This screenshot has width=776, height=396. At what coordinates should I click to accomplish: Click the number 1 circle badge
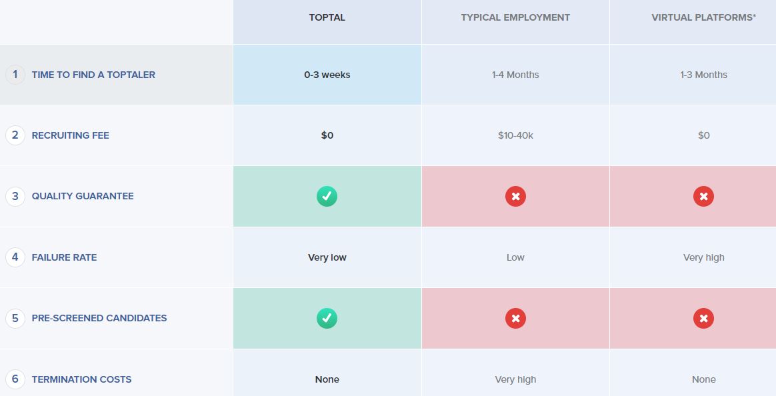[x=15, y=74]
